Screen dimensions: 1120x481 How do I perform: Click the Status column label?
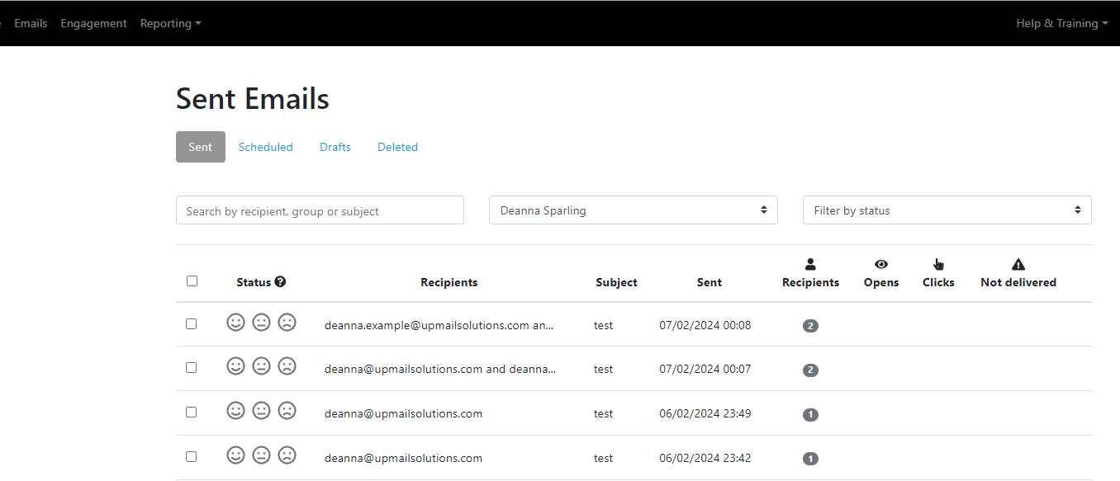pyautogui.click(x=254, y=282)
